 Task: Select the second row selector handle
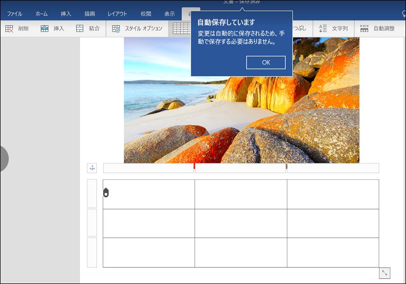92,223
